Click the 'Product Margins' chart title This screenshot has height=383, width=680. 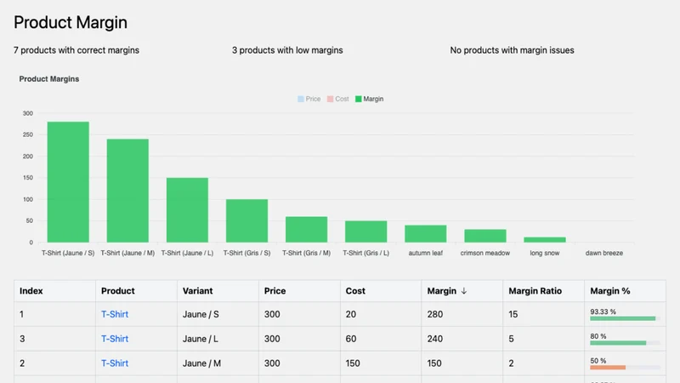pyautogui.click(x=49, y=79)
